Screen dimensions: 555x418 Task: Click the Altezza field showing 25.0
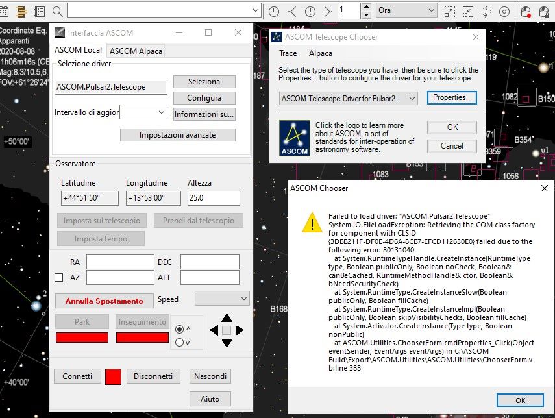(214, 198)
